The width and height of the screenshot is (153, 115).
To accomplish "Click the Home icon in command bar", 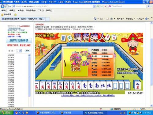I will (95, 19).
